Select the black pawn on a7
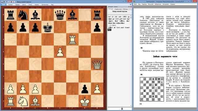198x111 pixels. [11, 27]
